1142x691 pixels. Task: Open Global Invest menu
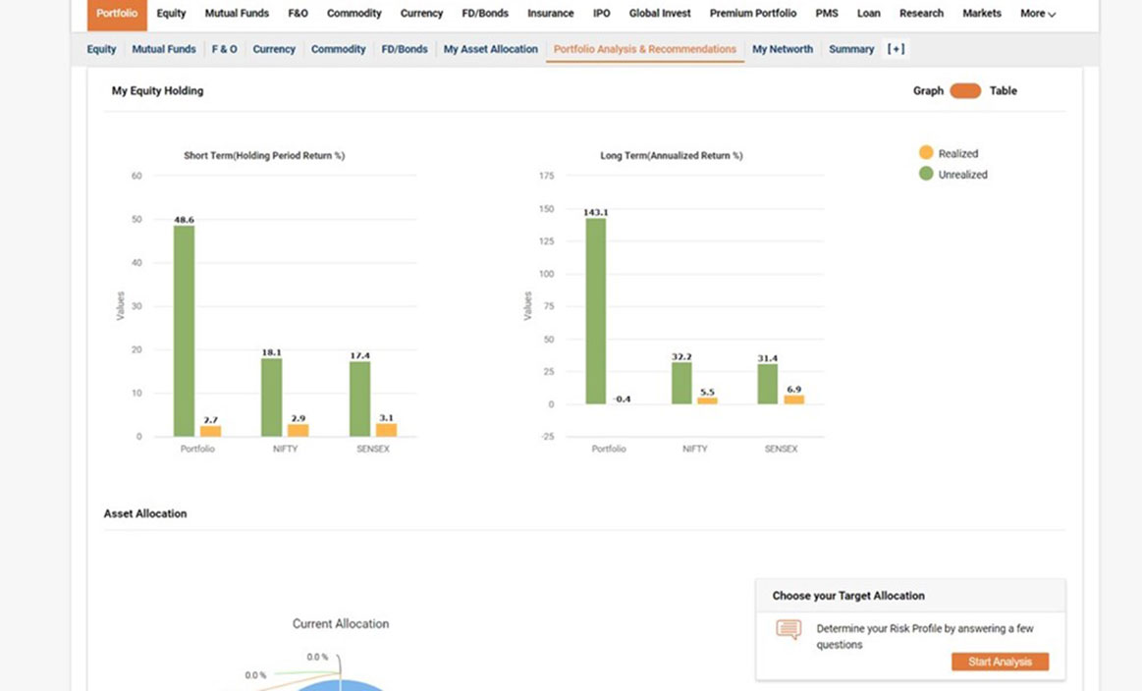pyautogui.click(x=660, y=13)
